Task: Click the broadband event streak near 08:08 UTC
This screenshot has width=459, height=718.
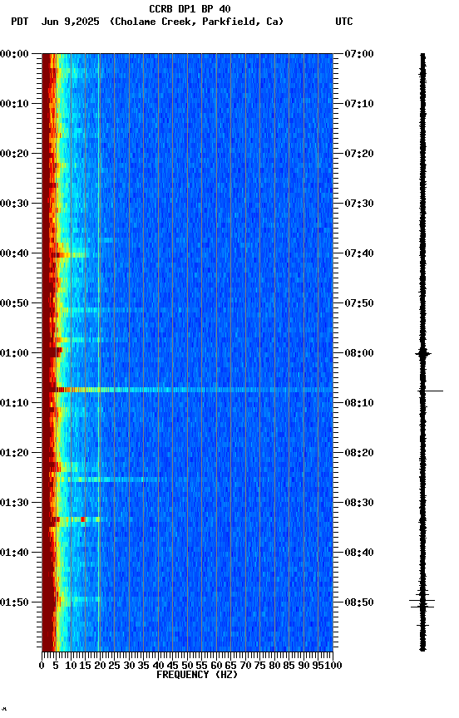Action: point(187,390)
